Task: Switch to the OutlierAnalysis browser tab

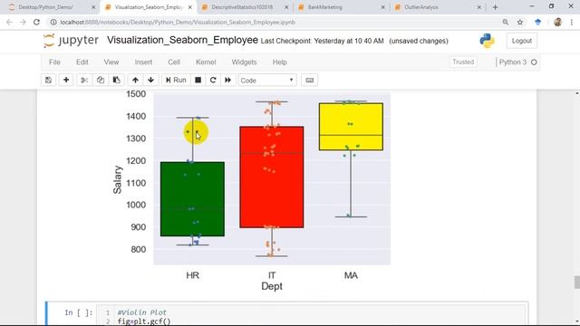Action: tap(437, 7)
